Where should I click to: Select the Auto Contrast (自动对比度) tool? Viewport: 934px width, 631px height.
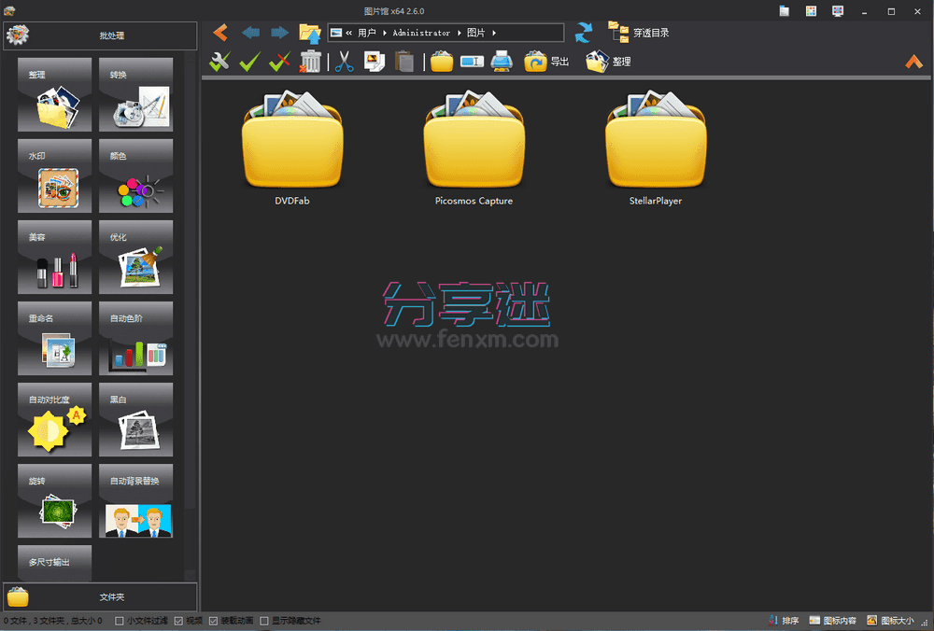tap(53, 420)
